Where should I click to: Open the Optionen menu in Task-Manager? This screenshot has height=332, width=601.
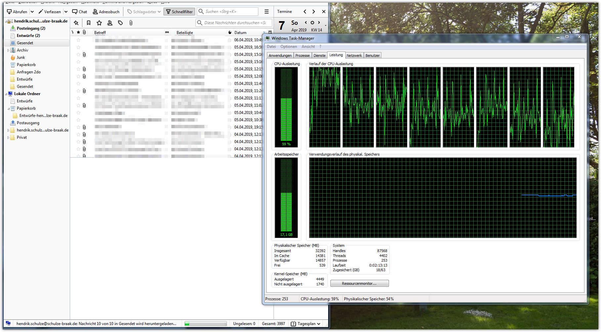[x=288, y=47]
